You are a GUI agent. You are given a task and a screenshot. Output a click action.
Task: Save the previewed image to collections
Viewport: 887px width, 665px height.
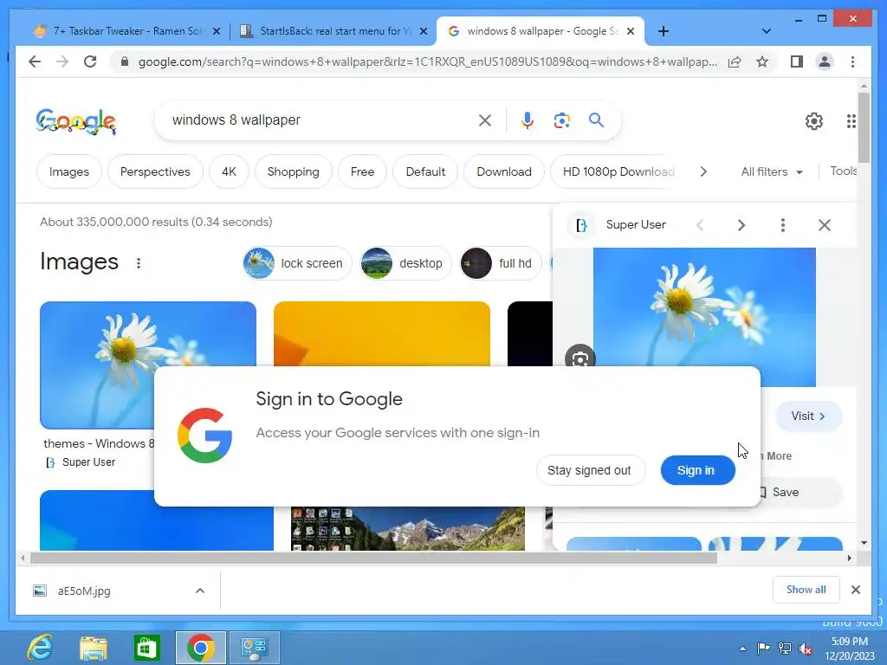point(800,492)
